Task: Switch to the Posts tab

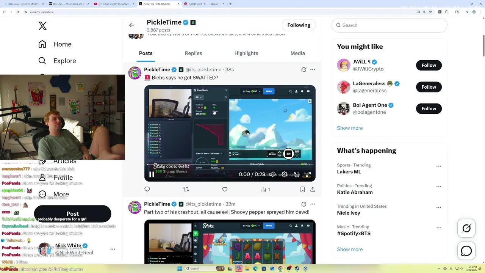Action: [145, 53]
